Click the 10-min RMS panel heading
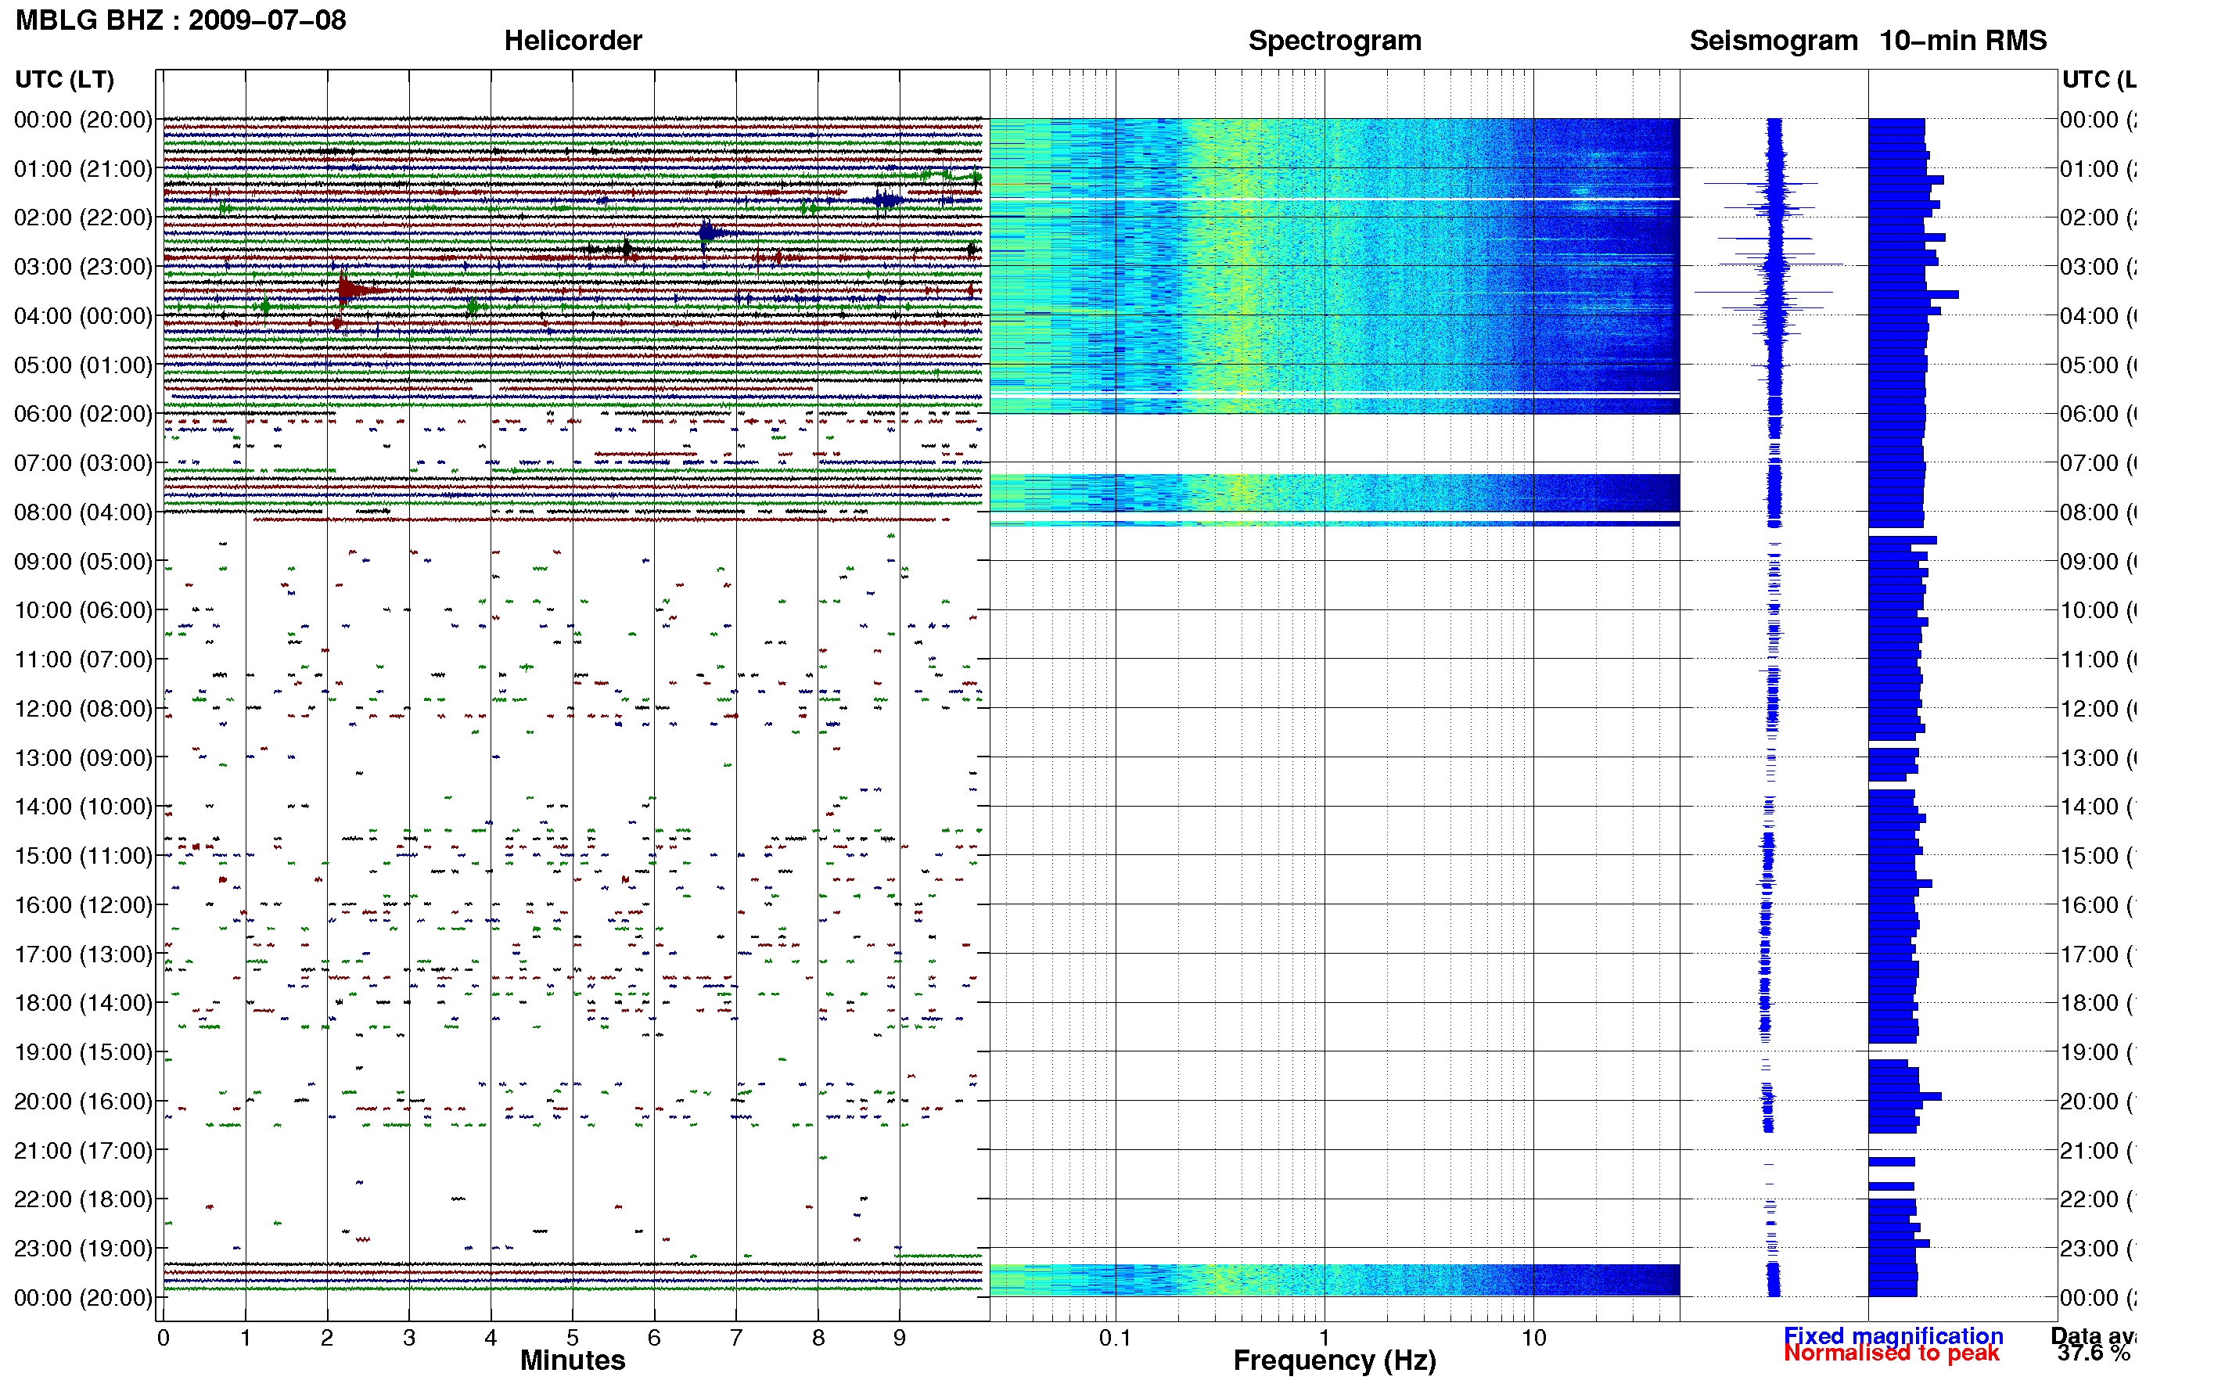Viewport: 2225px width, 1391px height. [x=1962, y=41]
